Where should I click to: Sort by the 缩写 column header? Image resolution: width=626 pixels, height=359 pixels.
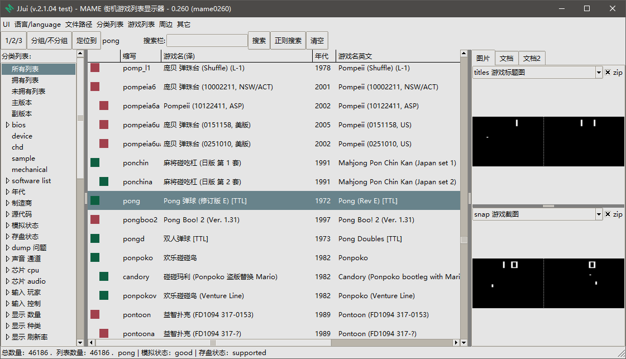141,56
